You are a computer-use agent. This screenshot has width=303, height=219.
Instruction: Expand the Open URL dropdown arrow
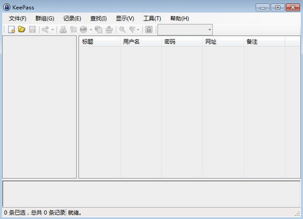click(x=91, y=30)
